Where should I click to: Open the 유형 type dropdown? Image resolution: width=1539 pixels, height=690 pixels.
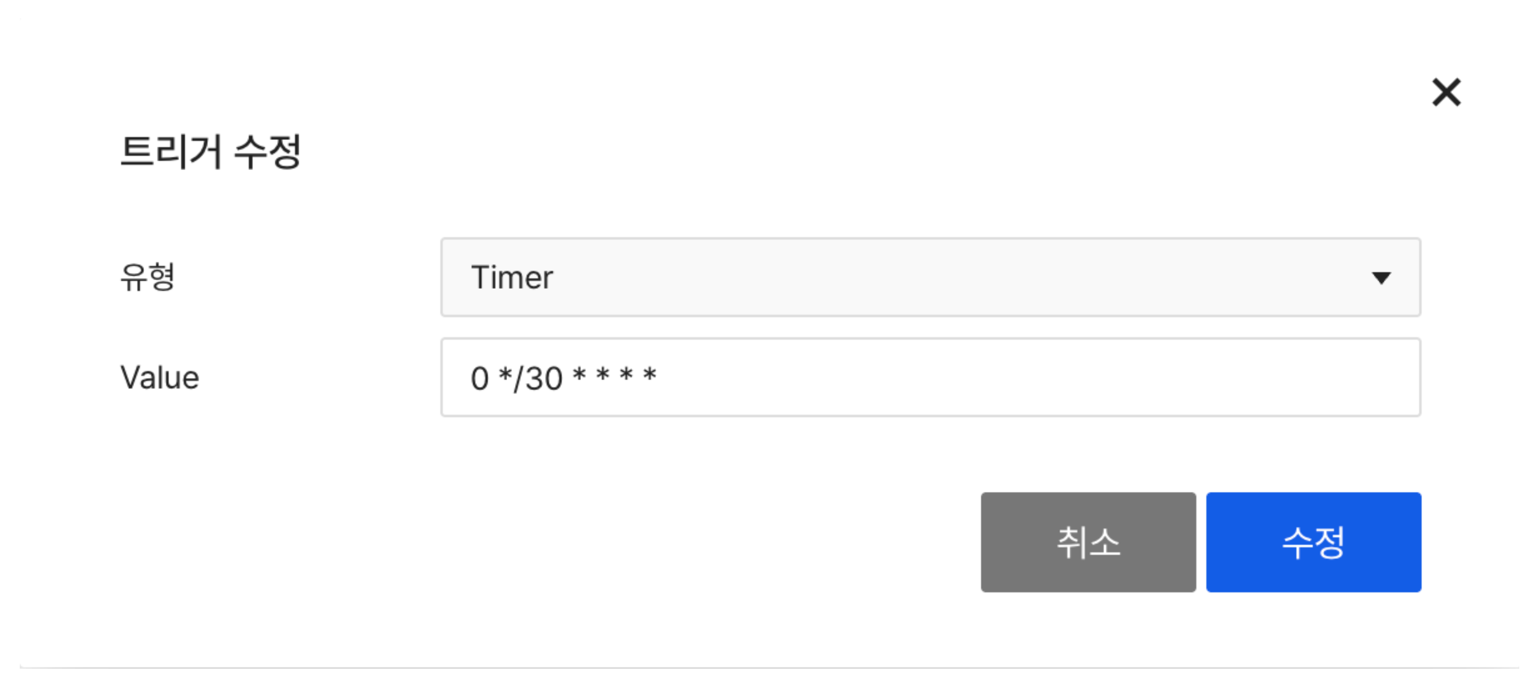point(930,277)
